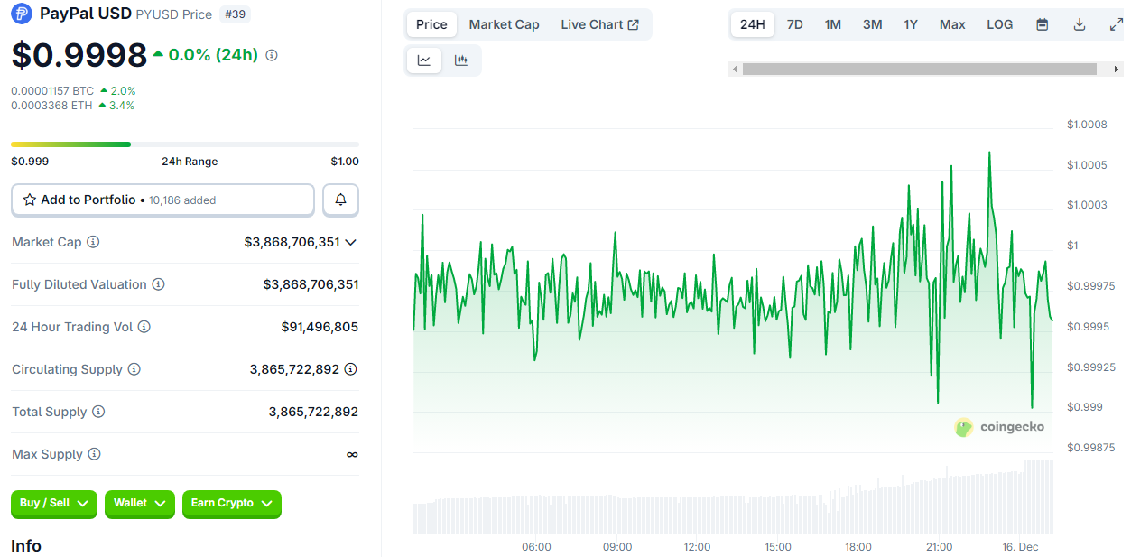Select the line chart view icon
The width and height of the screenshot is (1131, 557).
pyautogui.click(x=424, y=60)
